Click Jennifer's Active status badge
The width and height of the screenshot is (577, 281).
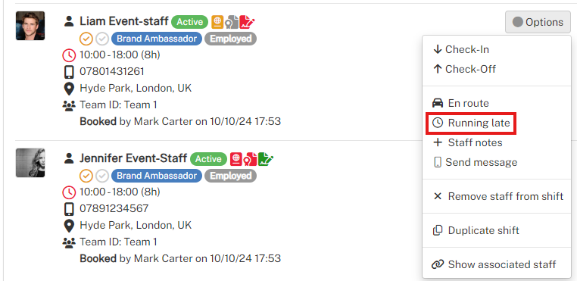pyautogui.click(x=209, y=159)
